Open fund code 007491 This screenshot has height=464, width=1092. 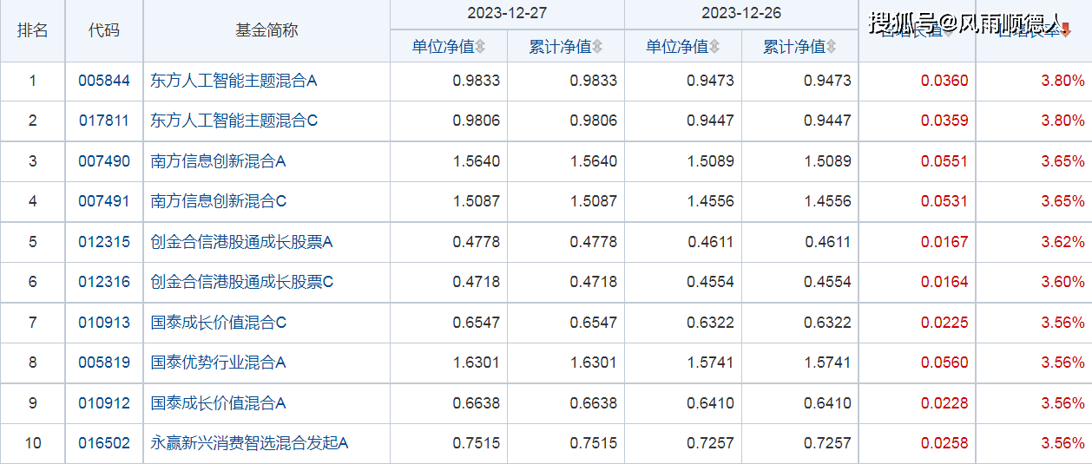coord(104,201)
